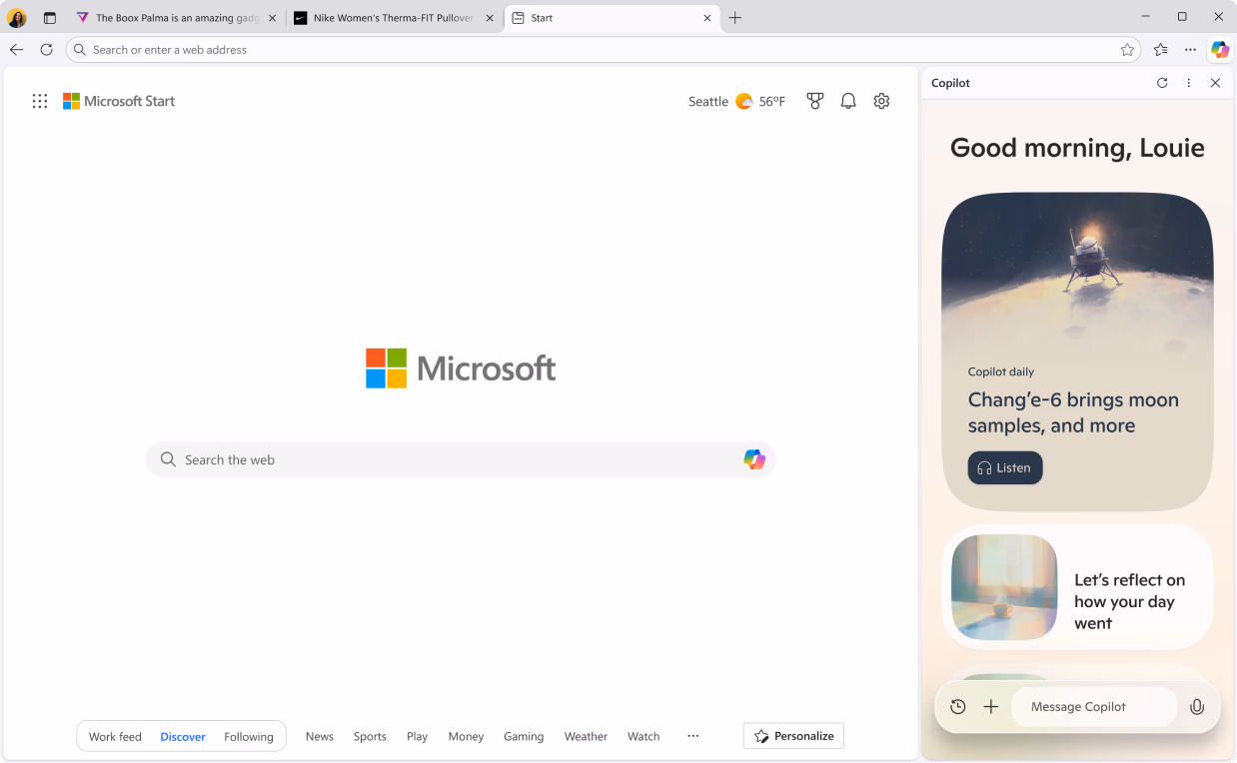Open Seattle weather 56°F widget
Screen dimensions: 1237x763
pyautogui.click(x=736, y=101)
